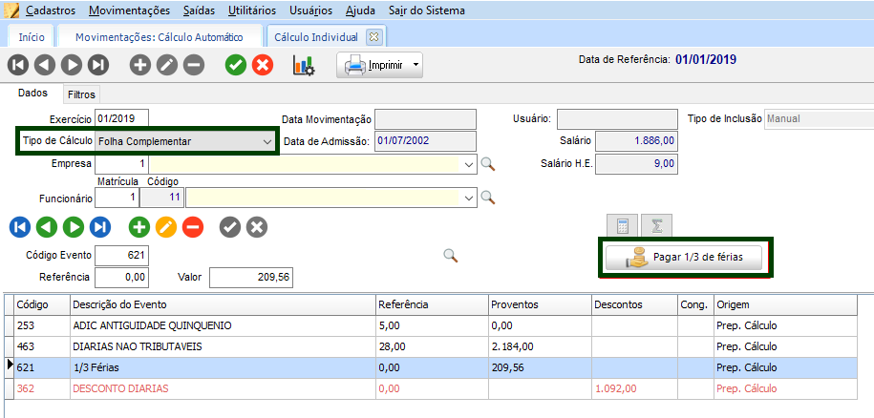Select the 1/3 Férias row
The width and height of the screenshot is (874, 418).
point(430,368)
